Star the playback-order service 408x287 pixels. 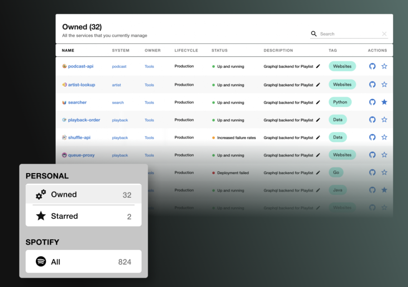tap(384, 120)
